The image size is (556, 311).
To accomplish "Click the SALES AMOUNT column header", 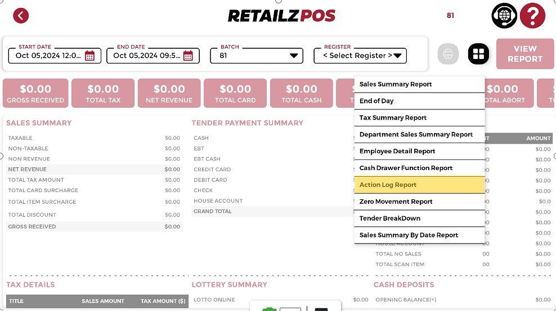I will click(x=103, y=301).
